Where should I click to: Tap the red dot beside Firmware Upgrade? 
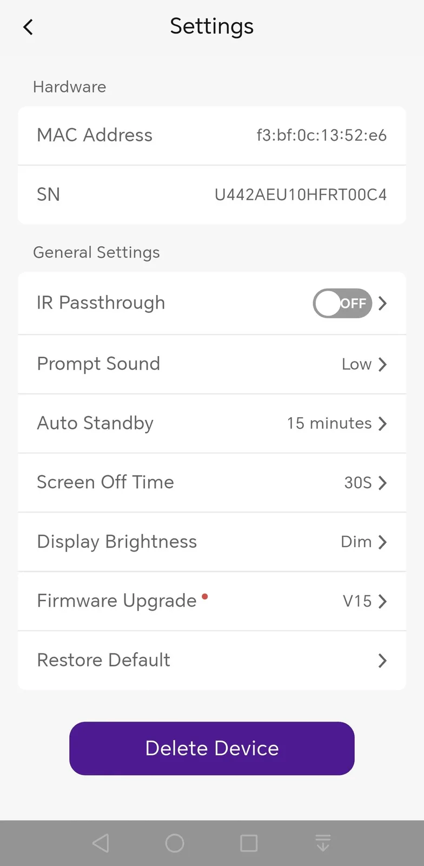tap(205, 596)
